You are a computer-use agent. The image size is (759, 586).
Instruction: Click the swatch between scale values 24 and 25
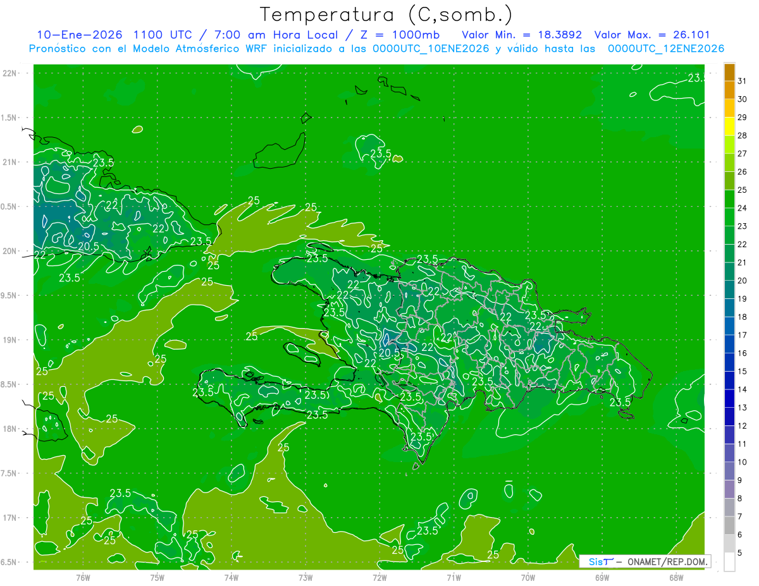click(x=729, y=199)
